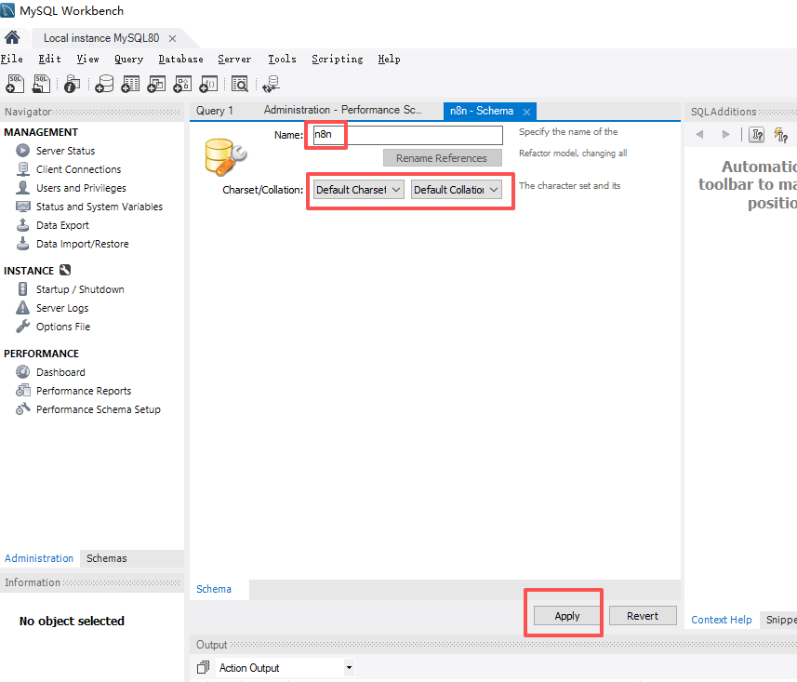Image resolution: width=797 pixels, height=682 pixels.
Task: Click Dashboard gauge icon
Action: pos(22,372)
